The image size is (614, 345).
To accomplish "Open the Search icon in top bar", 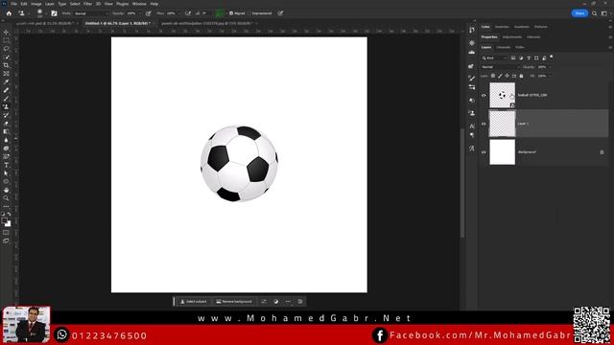I will point(594,13).
